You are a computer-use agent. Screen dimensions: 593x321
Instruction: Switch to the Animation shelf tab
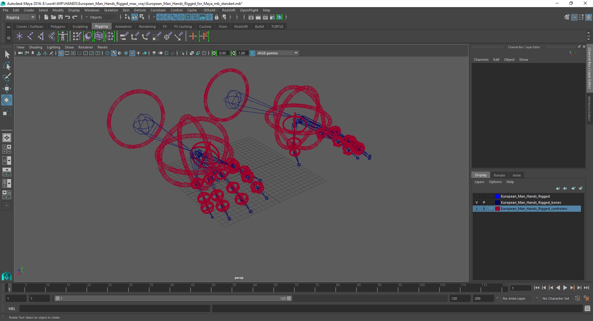tap(123, 27)
